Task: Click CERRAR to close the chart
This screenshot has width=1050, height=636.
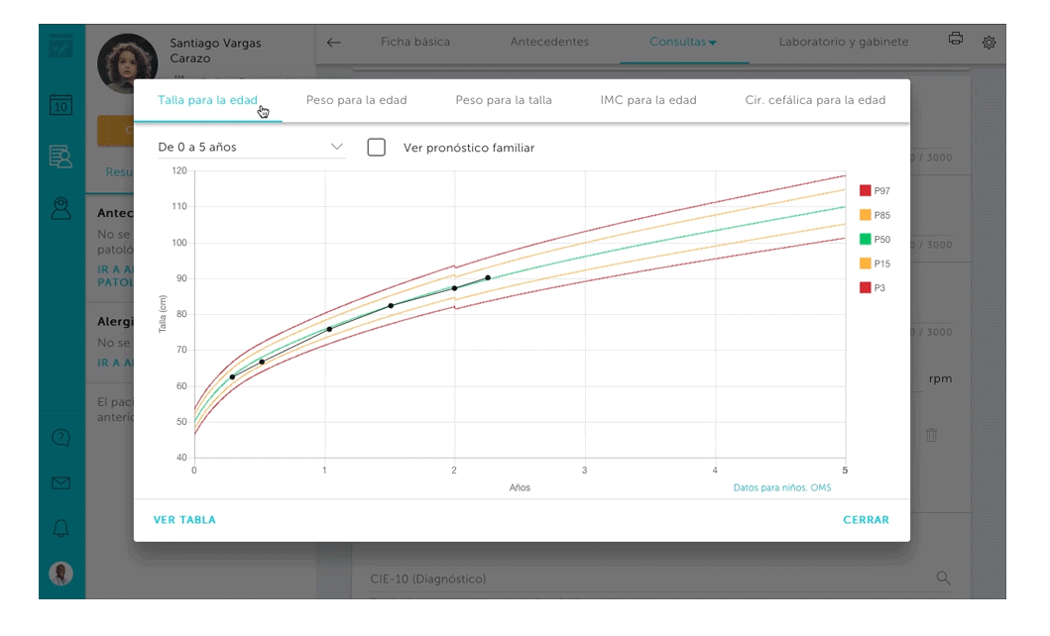Action: [866, 520]
